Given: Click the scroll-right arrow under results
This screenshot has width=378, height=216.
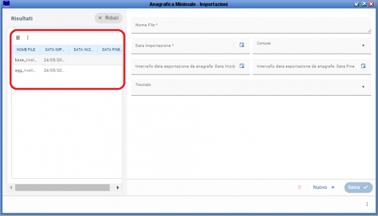Looking at the screenshot, I should pyautogui.click(x=118, y=187).
